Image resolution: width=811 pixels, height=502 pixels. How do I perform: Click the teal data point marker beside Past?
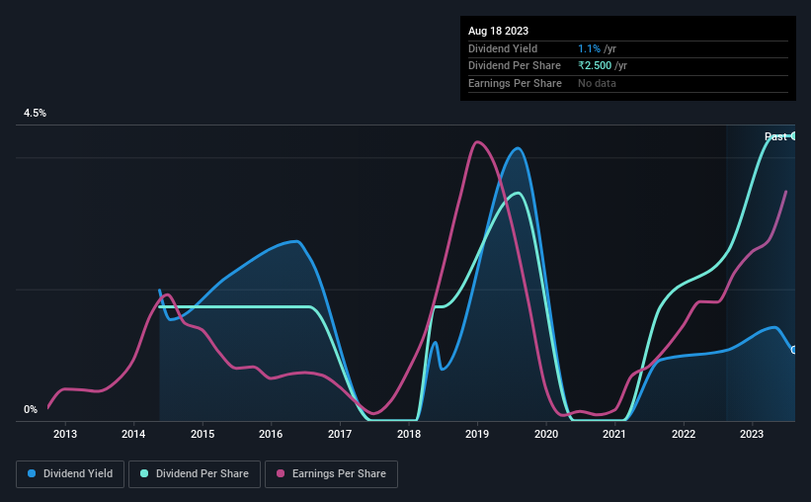[x=793, y=136]
